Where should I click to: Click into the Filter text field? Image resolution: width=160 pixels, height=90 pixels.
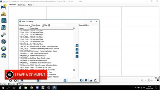[x=57, y=25]
